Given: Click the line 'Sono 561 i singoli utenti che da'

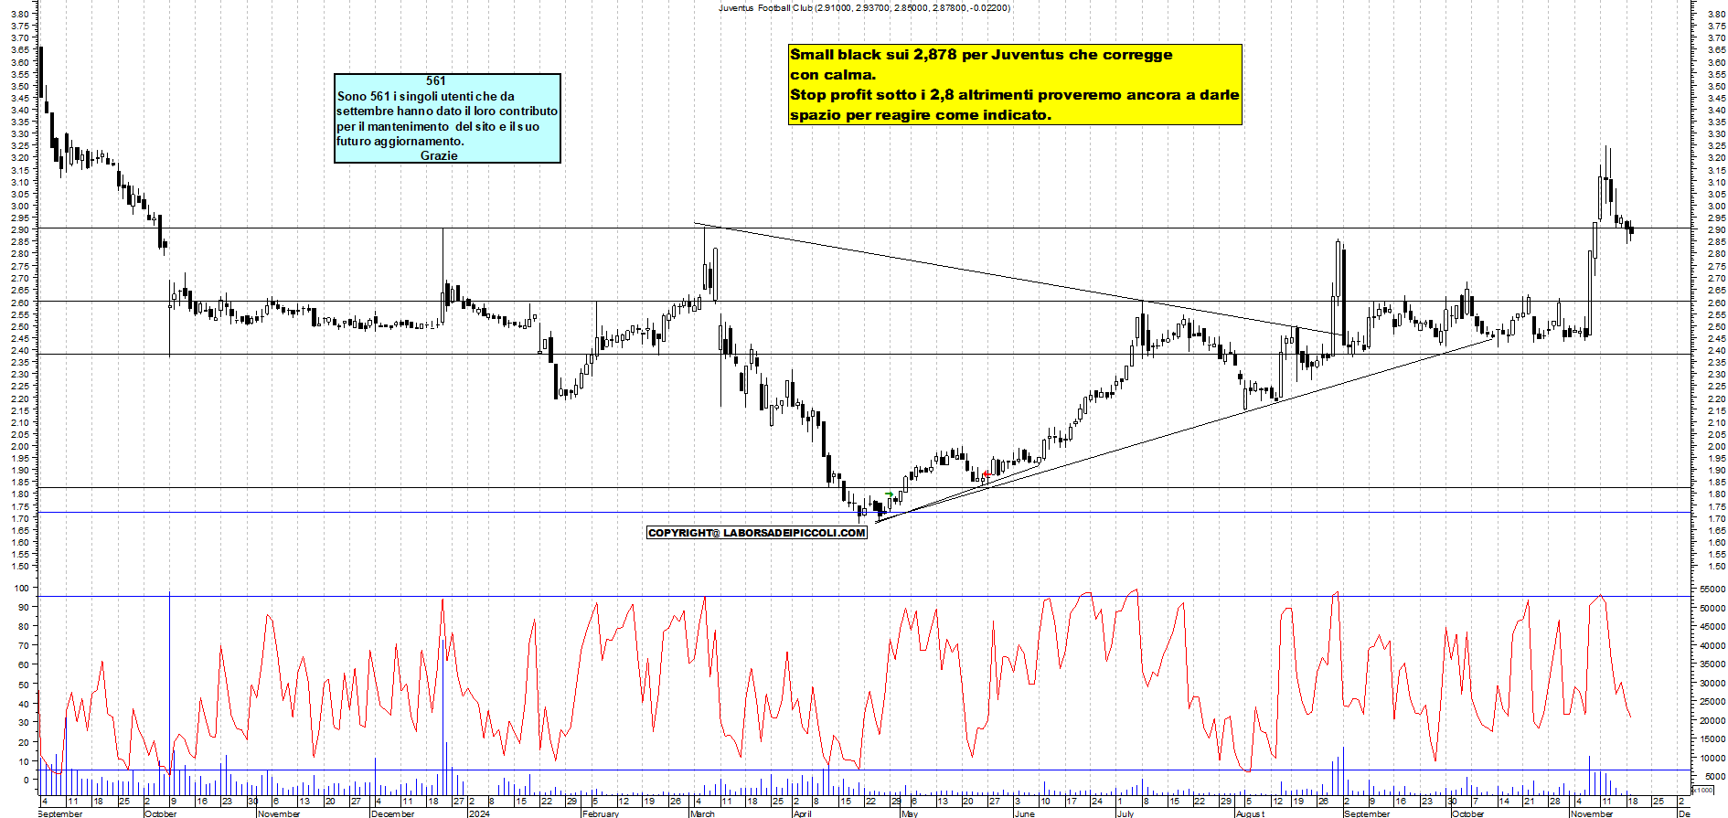Looking at the screenshot, I should pyautogui.click(x=426, y=97).
